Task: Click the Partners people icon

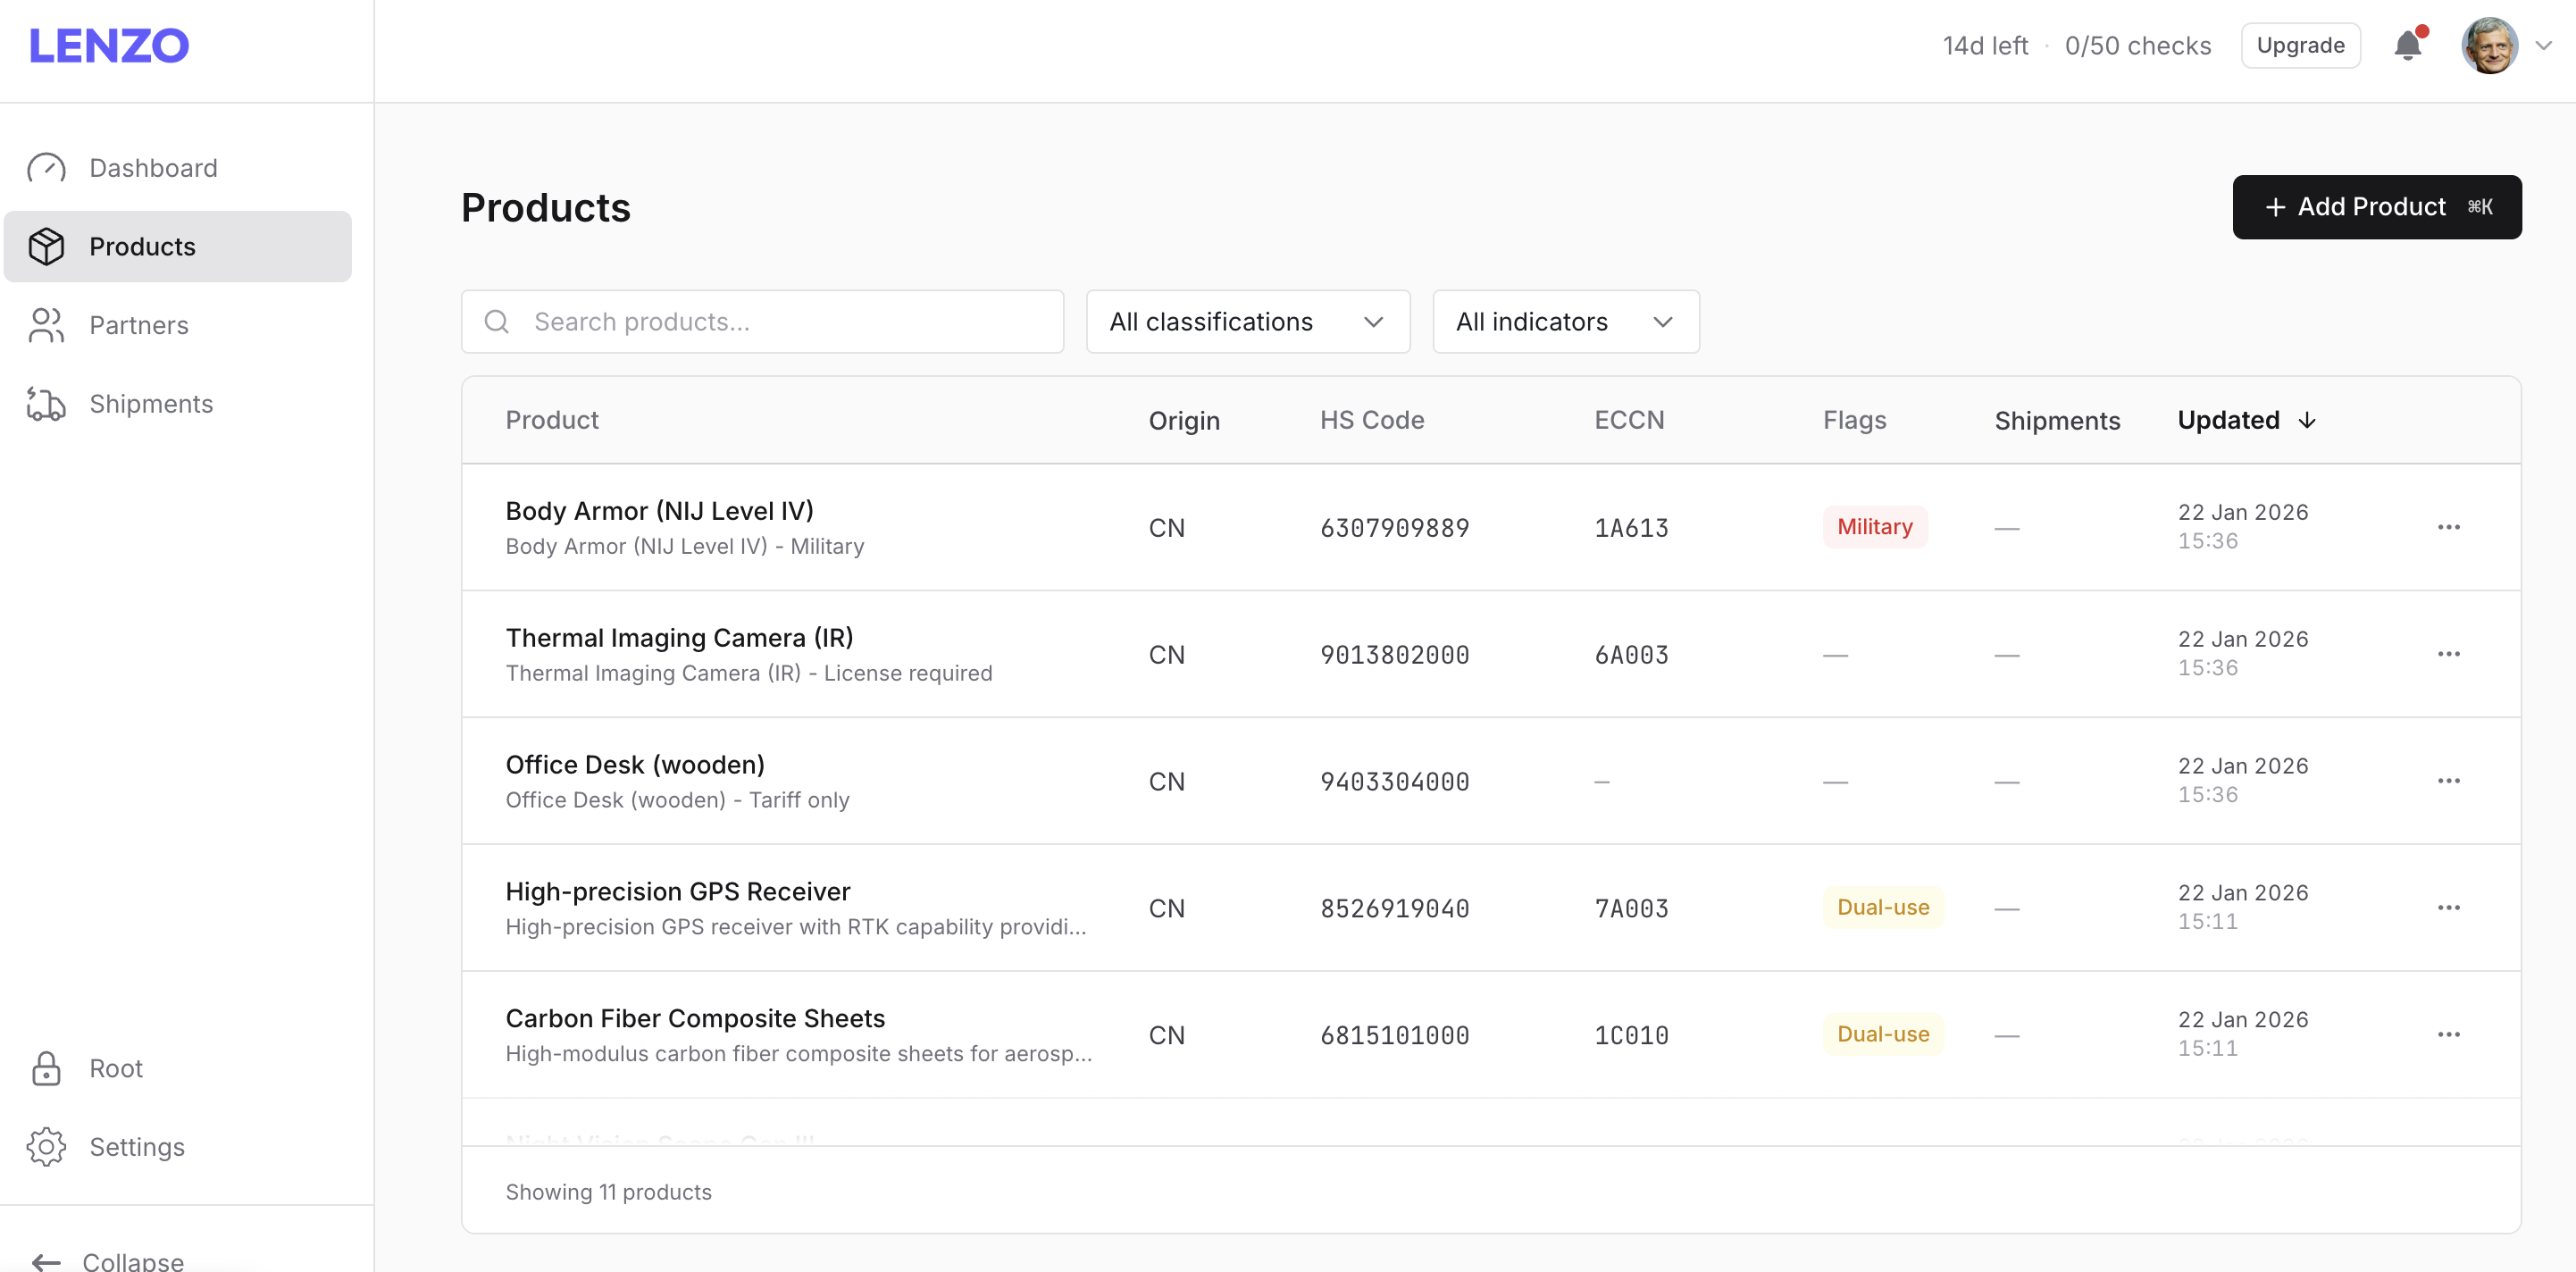Action: tap(47, 324)
